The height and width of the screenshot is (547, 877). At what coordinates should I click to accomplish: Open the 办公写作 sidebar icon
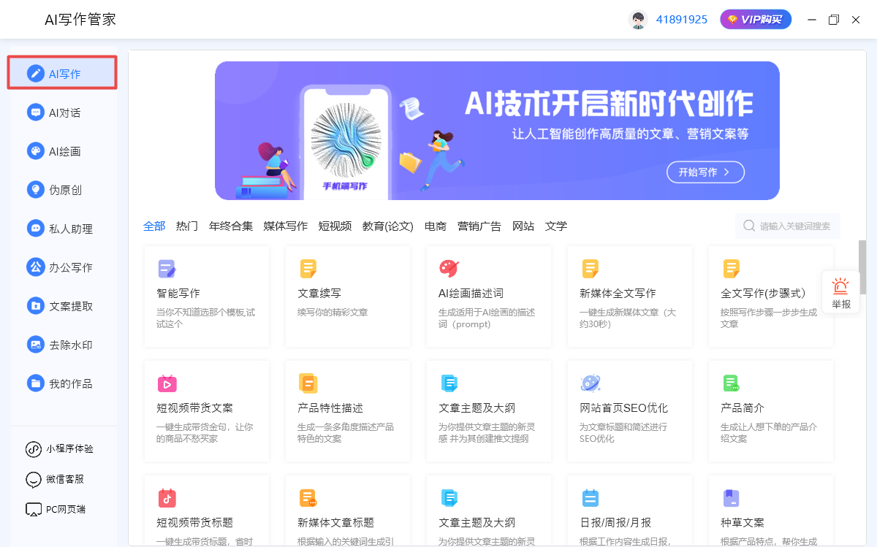click(x=35, y=267)
